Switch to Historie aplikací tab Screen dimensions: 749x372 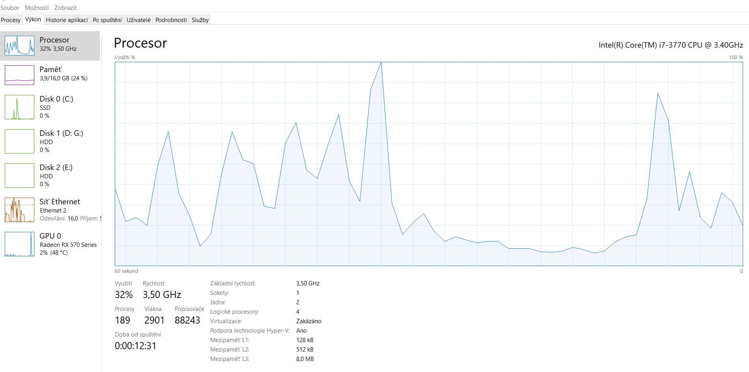tap(67, 20)
